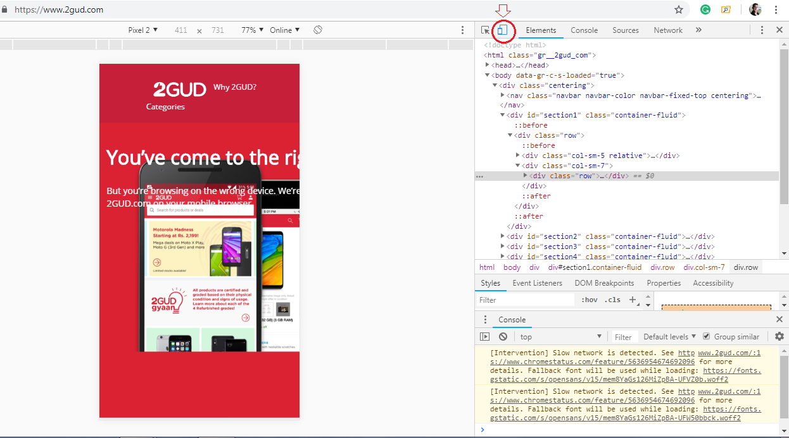Open the DOM Breakpoints tab

click(604, 283)
